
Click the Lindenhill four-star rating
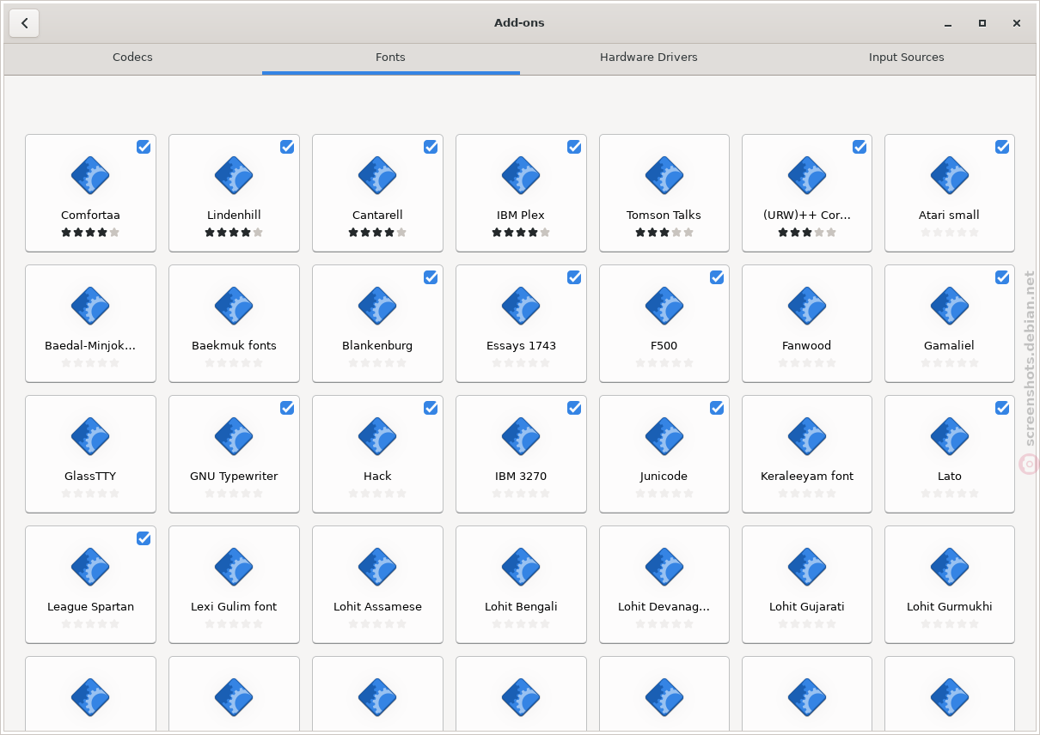point(234,233)
